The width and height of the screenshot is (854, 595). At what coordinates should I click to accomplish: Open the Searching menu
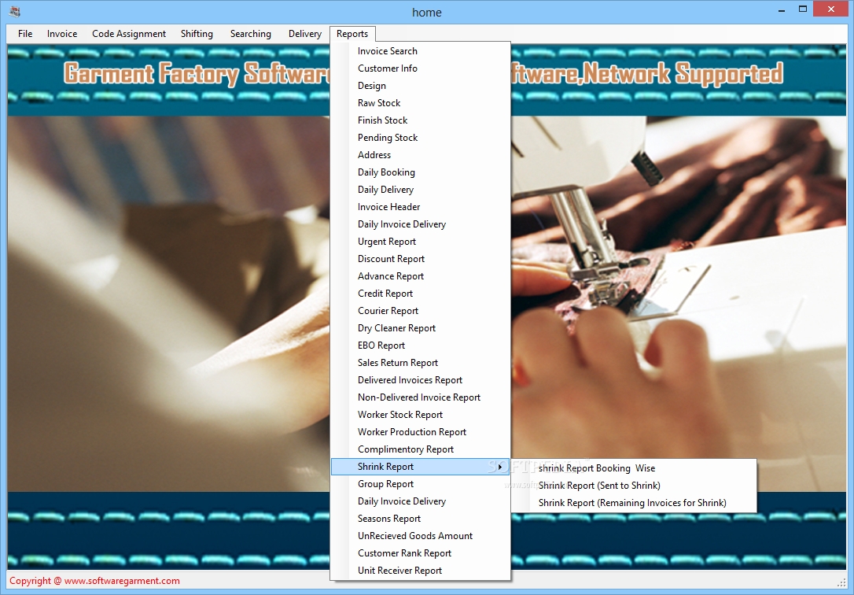coord(251,34)
